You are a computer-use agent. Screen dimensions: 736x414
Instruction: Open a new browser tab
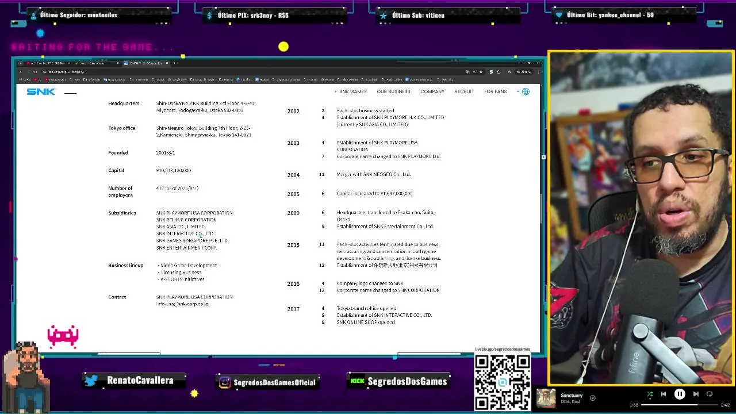click(x=174, y=63)
